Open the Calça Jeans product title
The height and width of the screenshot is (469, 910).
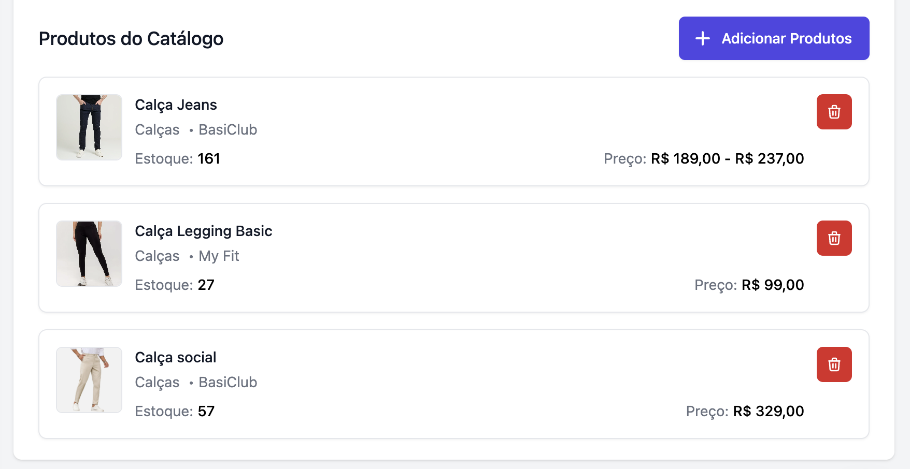pyautogui.click(x=176, y=105)
